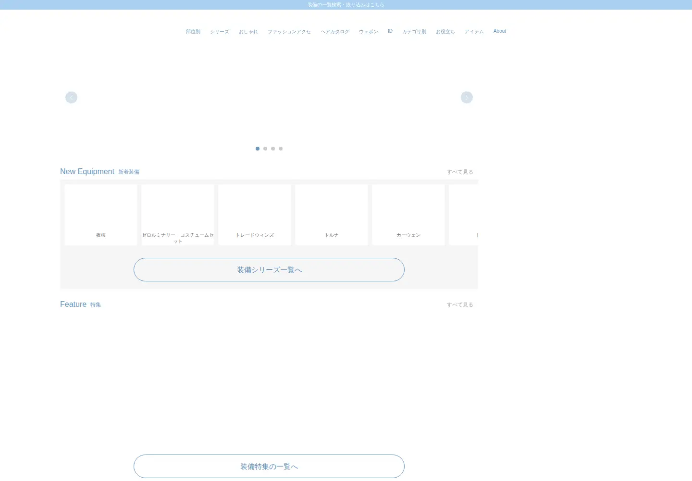
Task: Click the top banner 装備の一覧検索・絞り込みはこちら
Action: 346,5
